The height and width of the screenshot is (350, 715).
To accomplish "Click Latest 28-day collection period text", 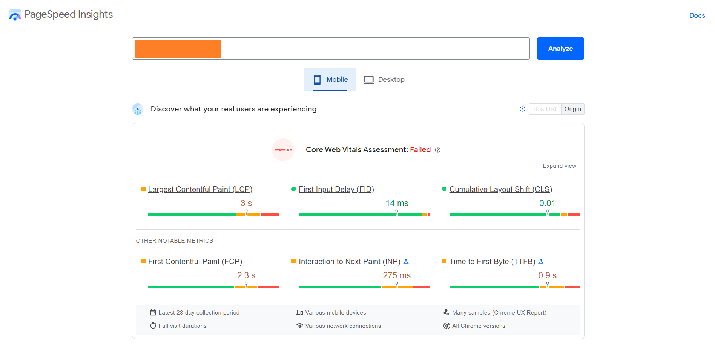I will pyautogui.click(x=199, y=313).
